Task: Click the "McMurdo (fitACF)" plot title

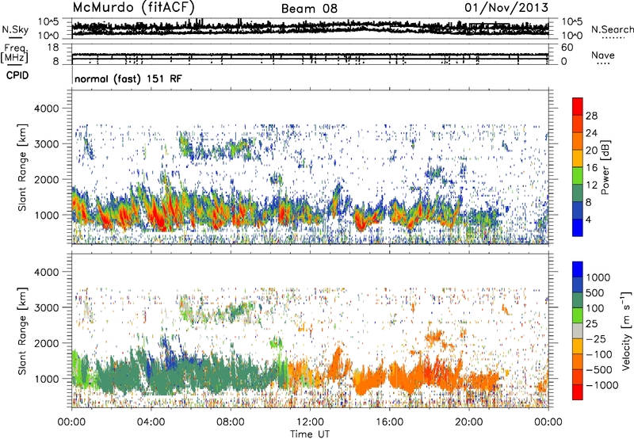Action: [x=133, y=8]
